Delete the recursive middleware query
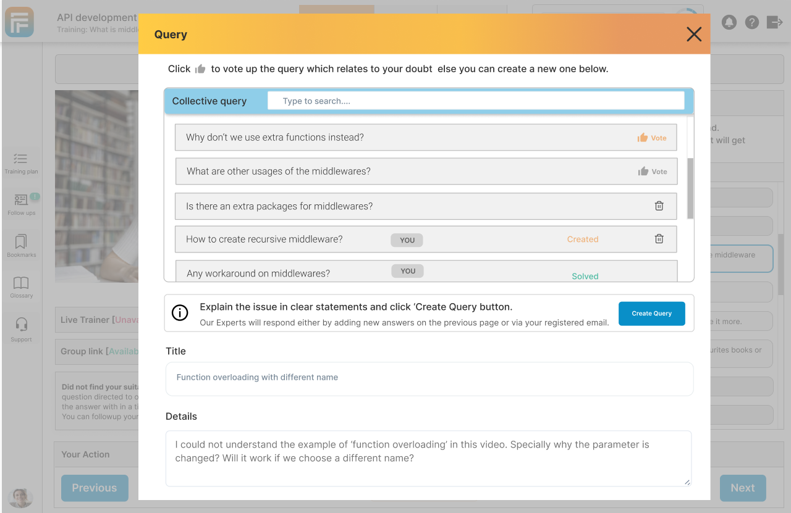 (659, 238)
